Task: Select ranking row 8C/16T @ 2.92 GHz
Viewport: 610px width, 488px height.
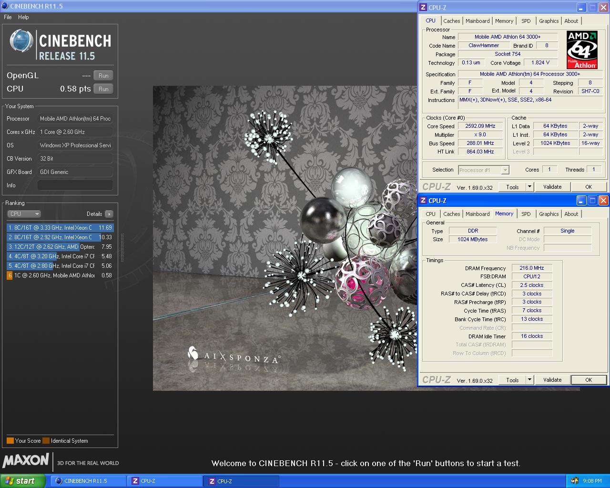Action: [60, 237]
